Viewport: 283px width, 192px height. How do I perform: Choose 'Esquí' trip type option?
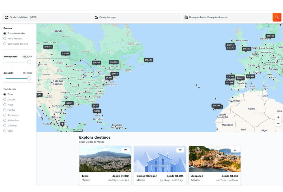click(x=5, y=131)
